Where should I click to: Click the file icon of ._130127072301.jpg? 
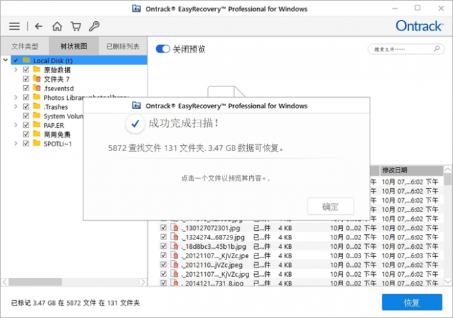pyautogui.click(x=175, y=228)
